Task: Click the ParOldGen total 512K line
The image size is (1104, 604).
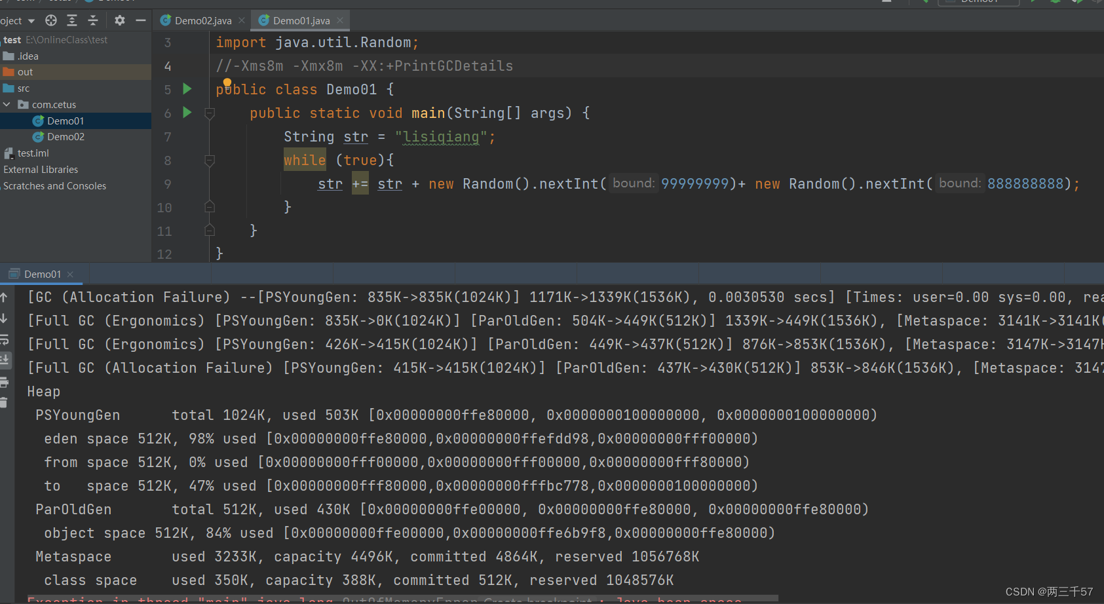Action: 452,510
